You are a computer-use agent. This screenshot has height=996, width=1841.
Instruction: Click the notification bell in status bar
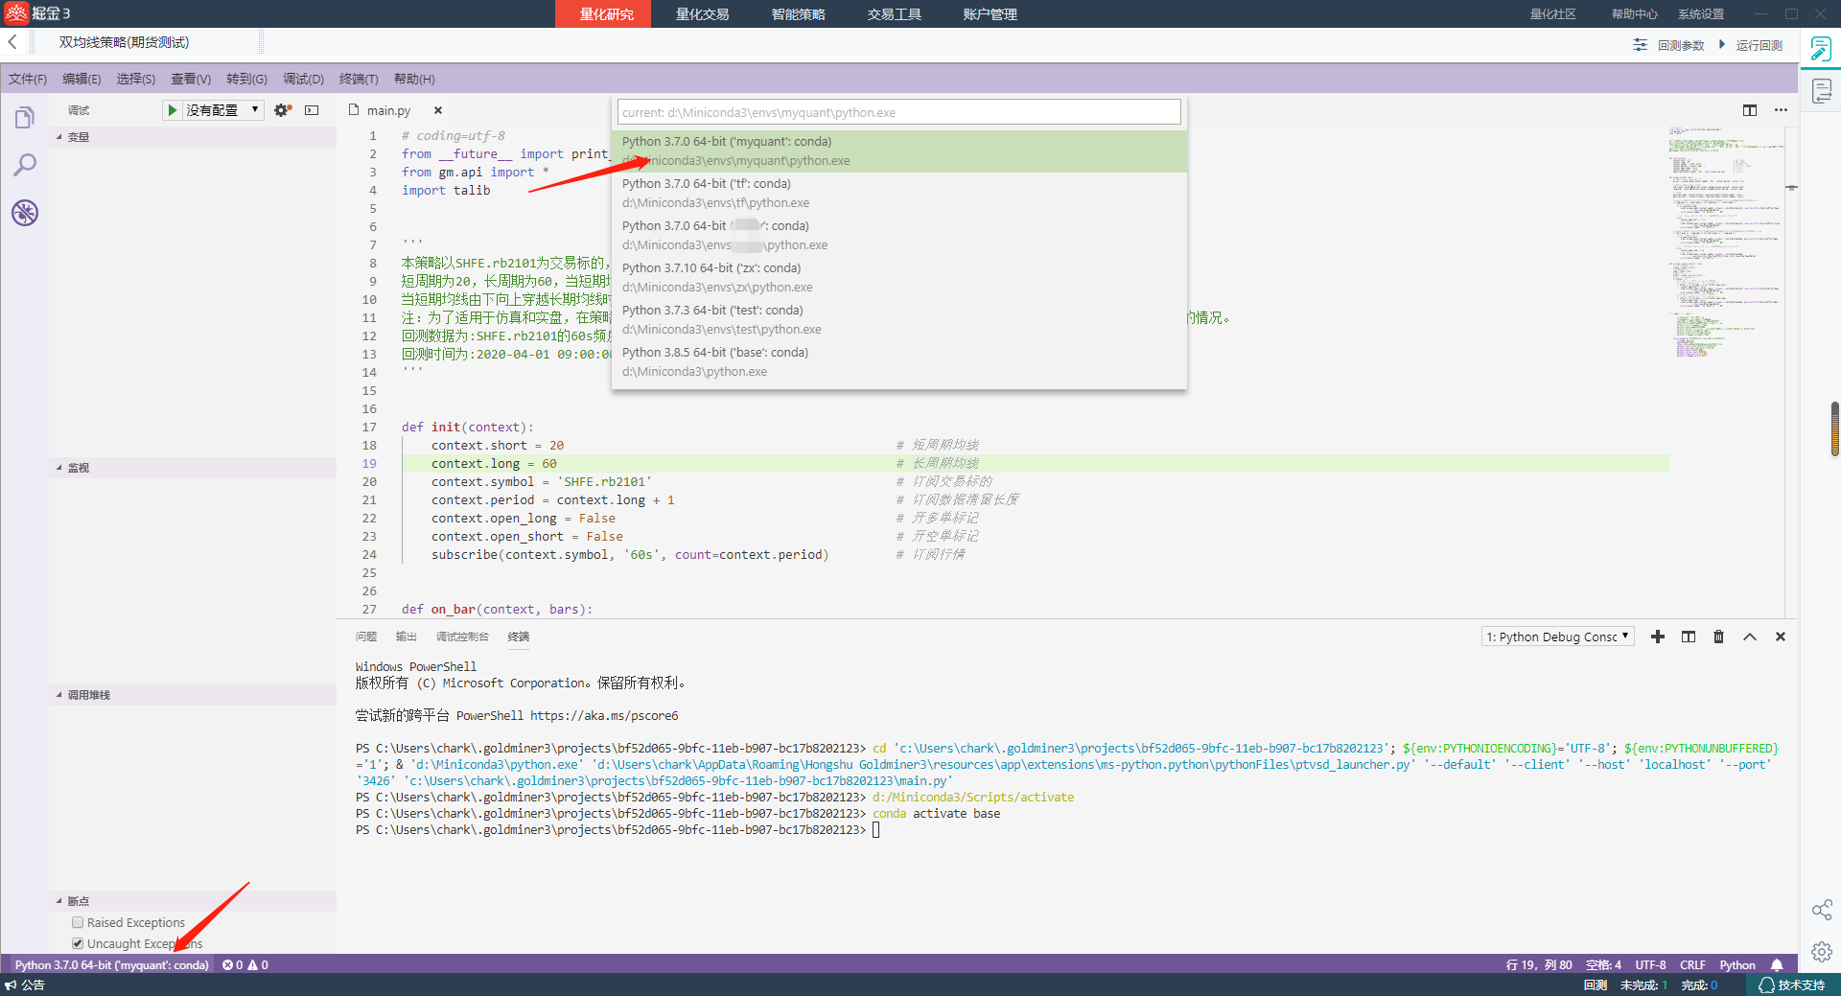[x=1777, y=965]
